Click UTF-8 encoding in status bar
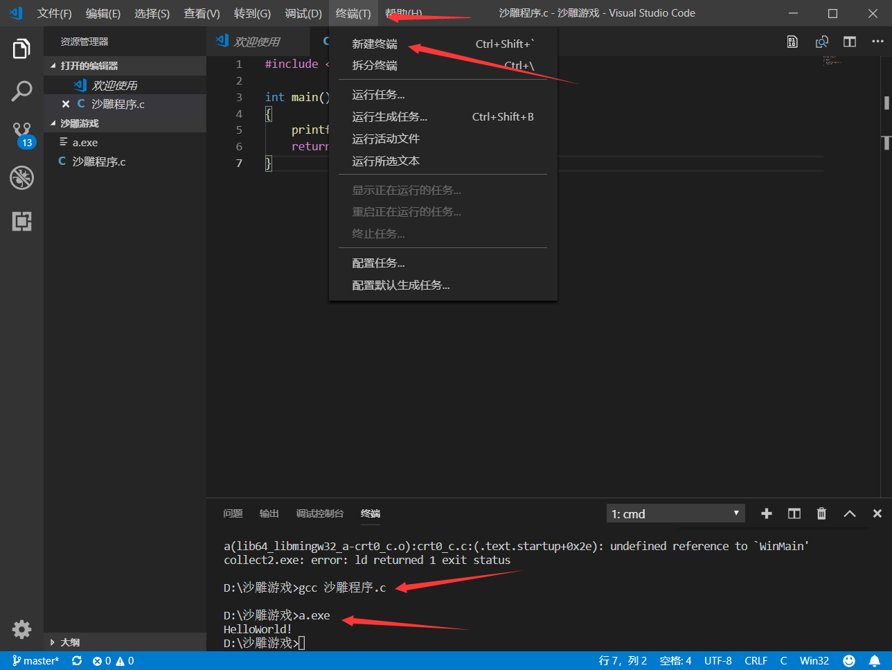892x670 pixels. 717,661
